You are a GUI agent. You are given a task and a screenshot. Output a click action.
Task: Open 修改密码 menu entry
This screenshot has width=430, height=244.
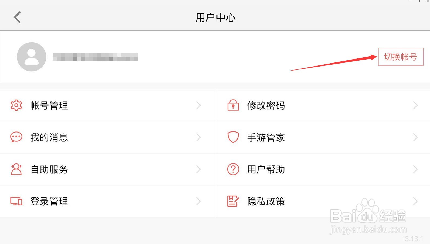pyautogui.click(x=323, y=105)
